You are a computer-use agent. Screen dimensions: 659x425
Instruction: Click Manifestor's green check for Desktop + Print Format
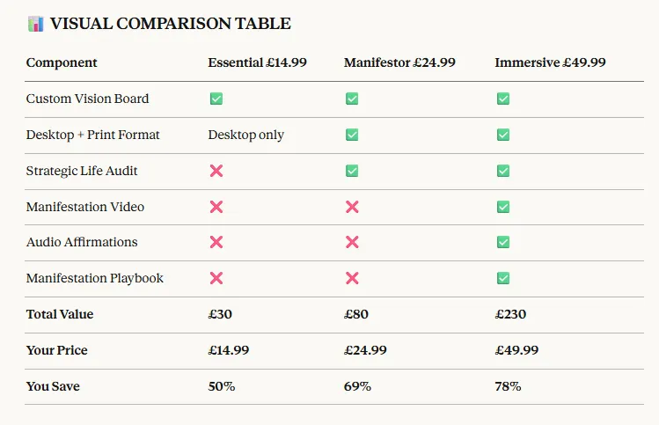click(352, 135)
